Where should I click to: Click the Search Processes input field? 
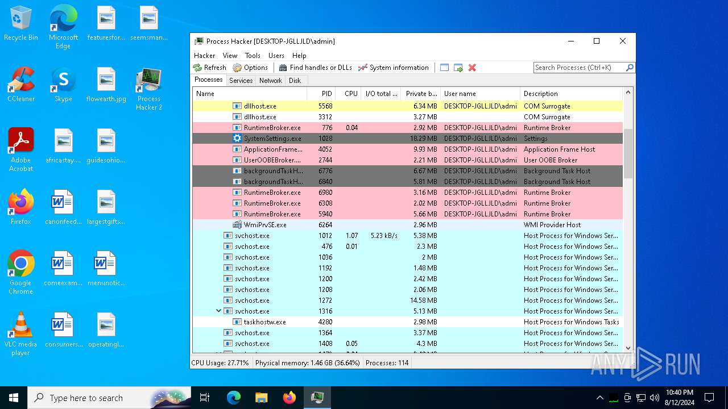click(x=580, y=68)
